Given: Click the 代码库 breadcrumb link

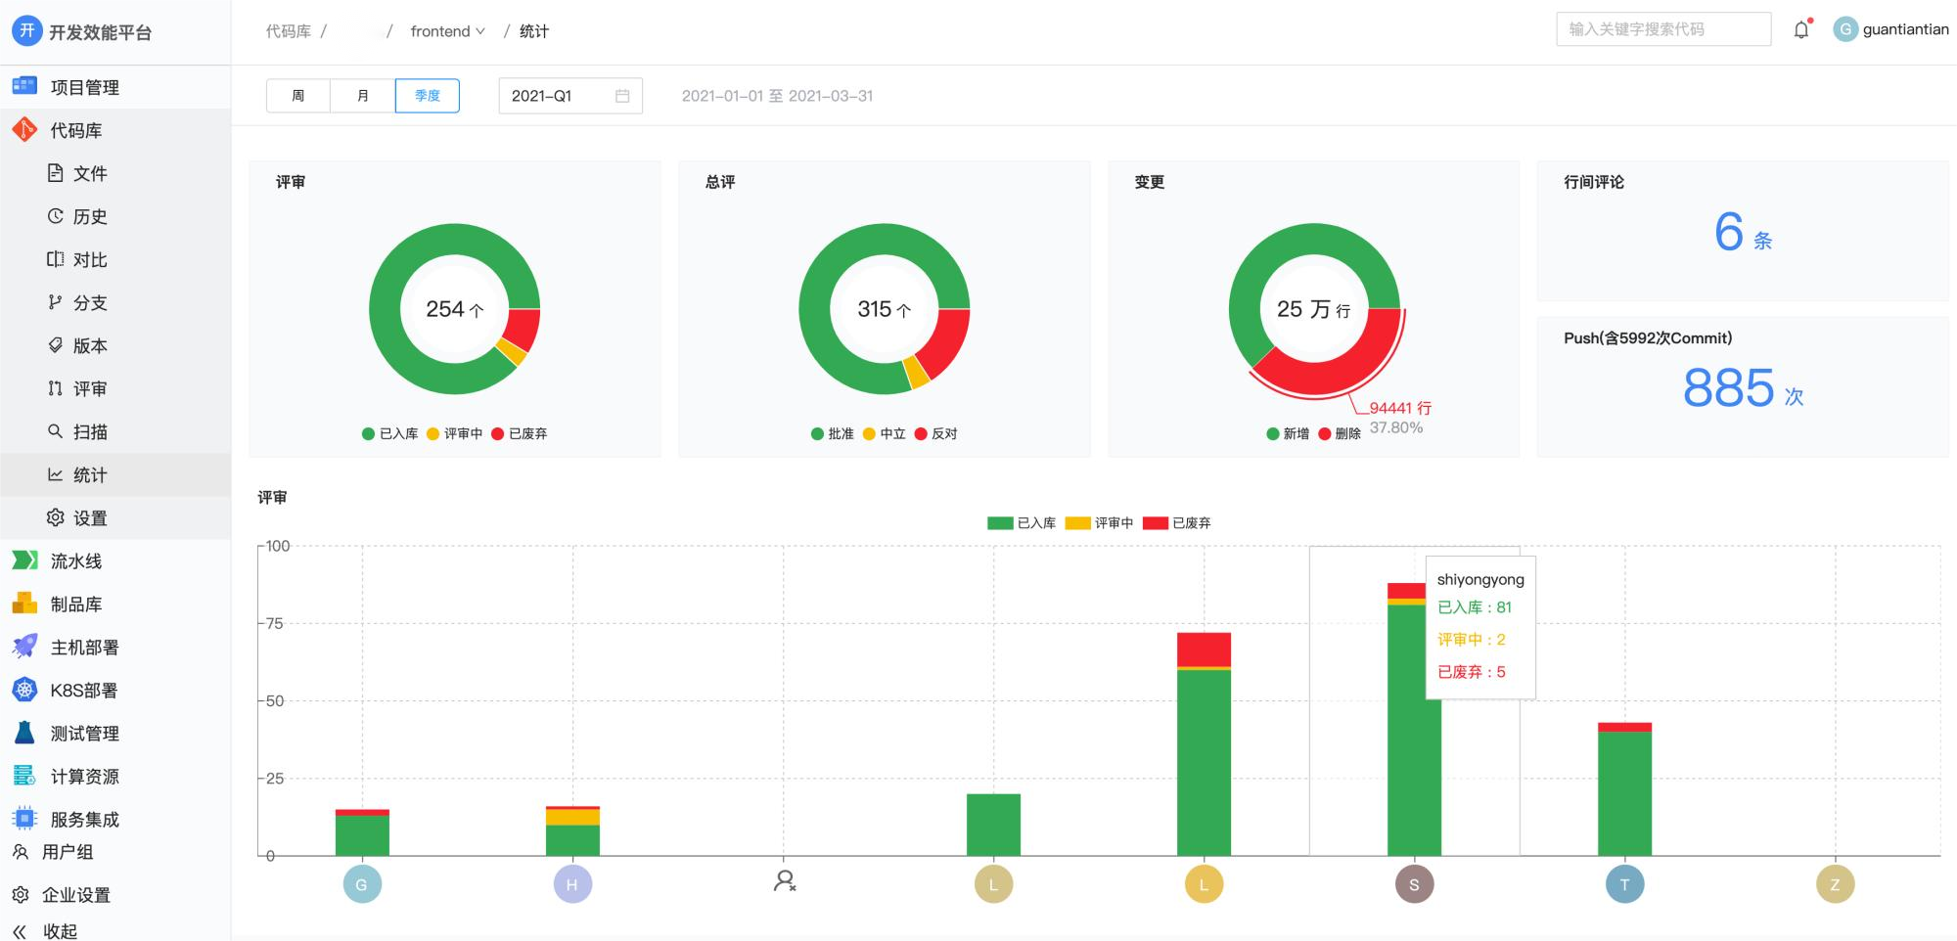Looking at the screenshot, I should coord(288,31).
